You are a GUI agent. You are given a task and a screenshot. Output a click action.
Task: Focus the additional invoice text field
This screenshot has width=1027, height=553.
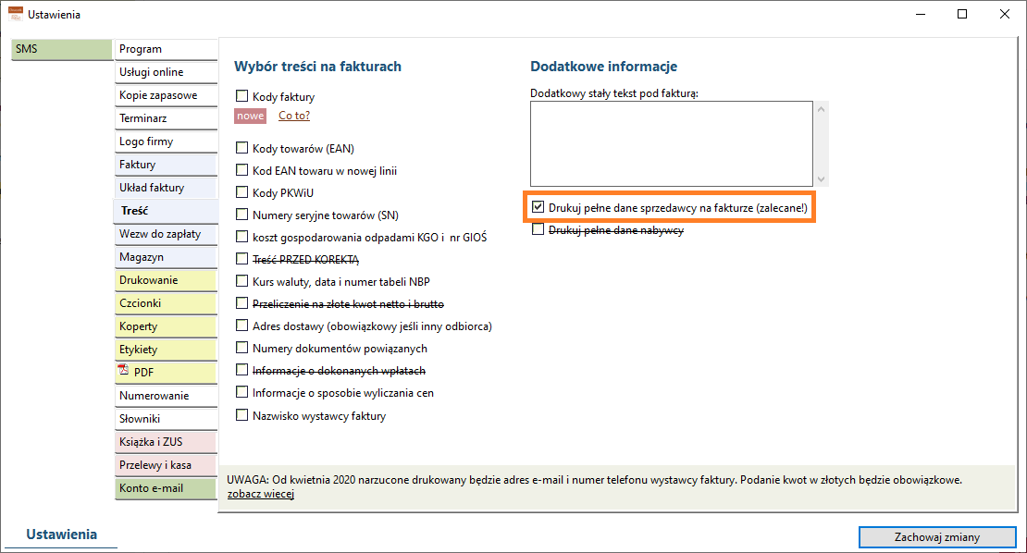[672, 143]
